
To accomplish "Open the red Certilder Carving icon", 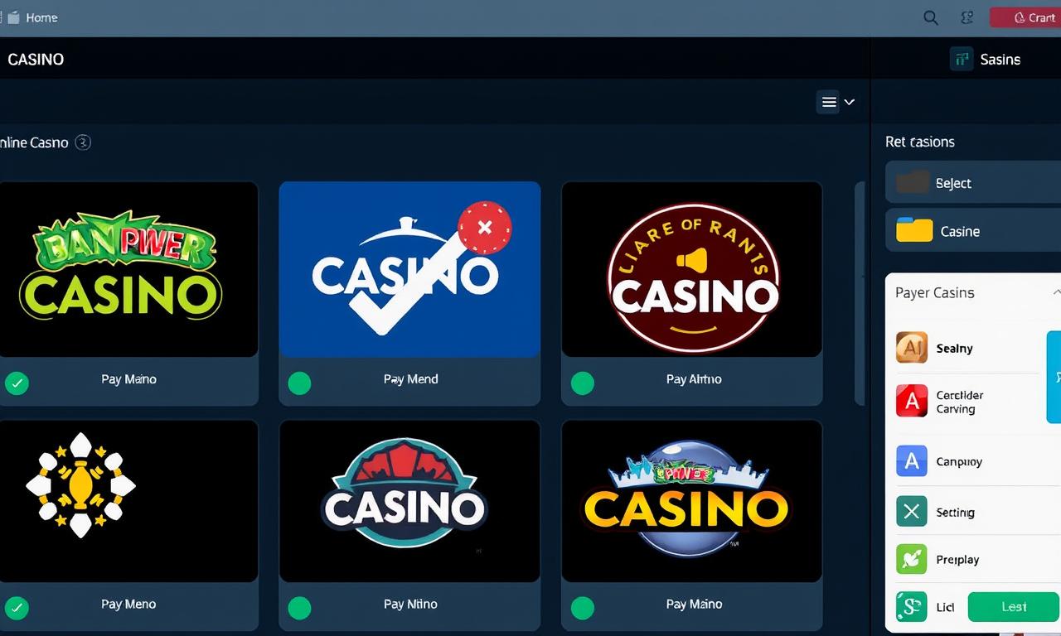I will 912,402.
